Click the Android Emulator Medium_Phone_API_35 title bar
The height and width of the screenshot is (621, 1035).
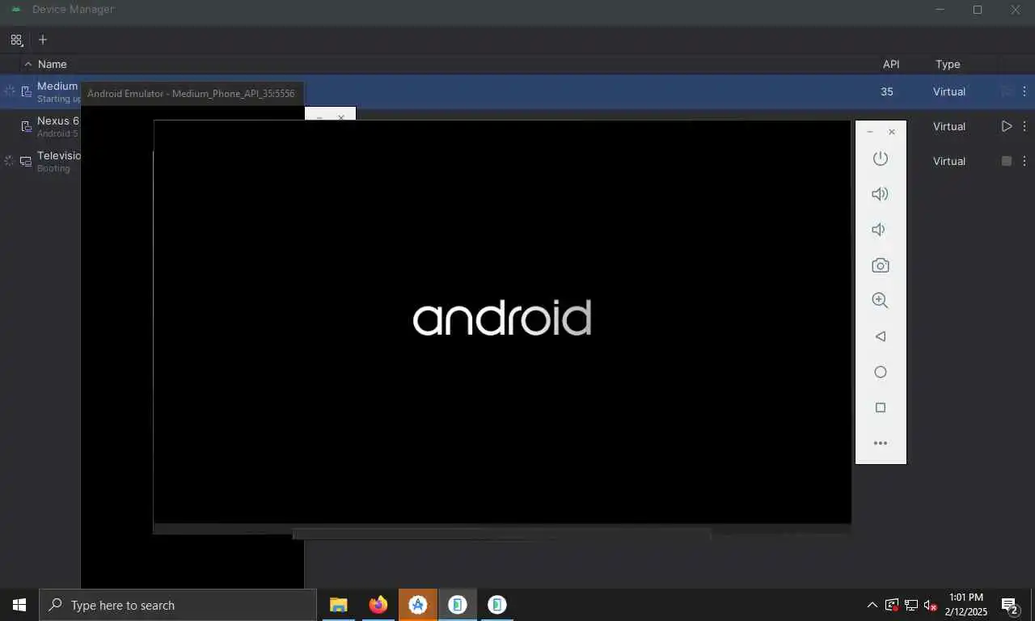click(191, 94)
